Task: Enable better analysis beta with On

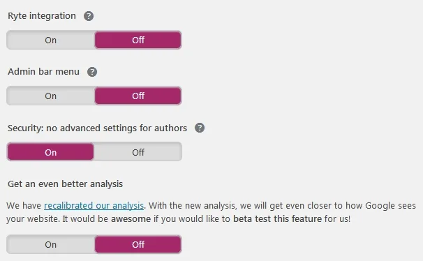Action: coord(51,244)
